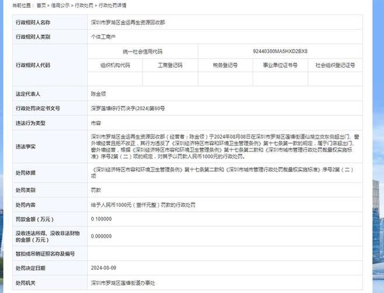Viewport: 384px width, 293px height.
Task: Select 处罚依据 regulation text
Action: [x=222, y=173]
